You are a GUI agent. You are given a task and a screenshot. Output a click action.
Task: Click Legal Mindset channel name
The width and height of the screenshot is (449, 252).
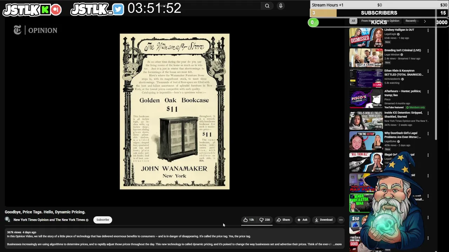pos(392,55)
